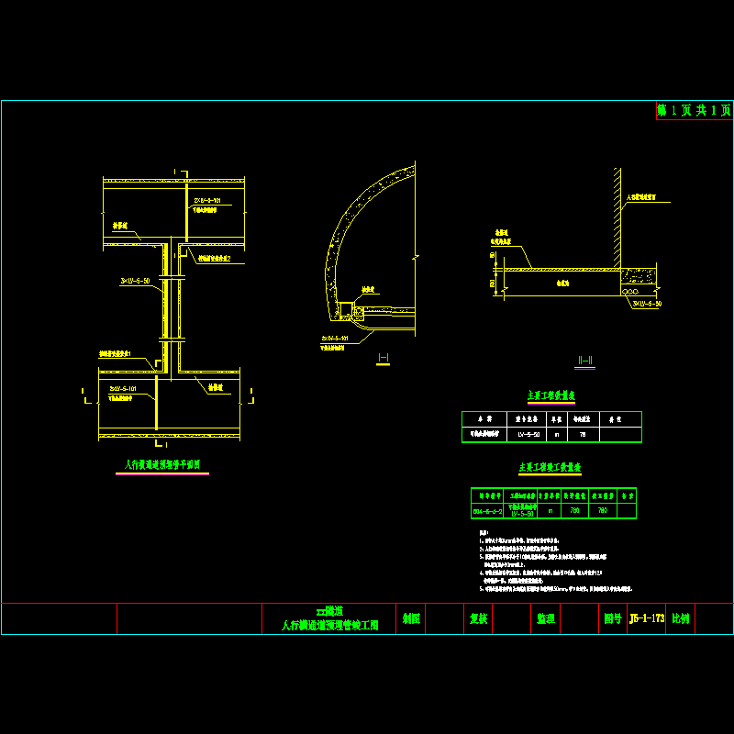734x734 pixels.
Task: Select the lower 主要工程竣工数量表 table heading
Action: (550, 467)
